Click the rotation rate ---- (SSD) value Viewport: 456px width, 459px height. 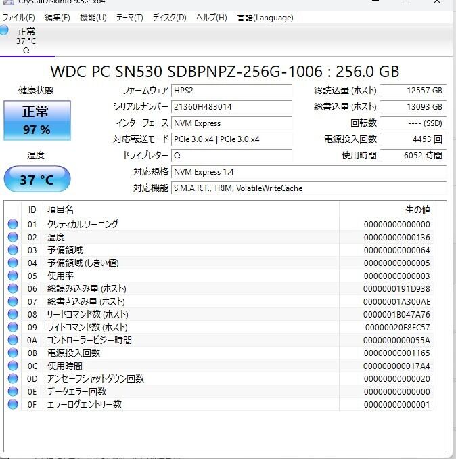413,123
